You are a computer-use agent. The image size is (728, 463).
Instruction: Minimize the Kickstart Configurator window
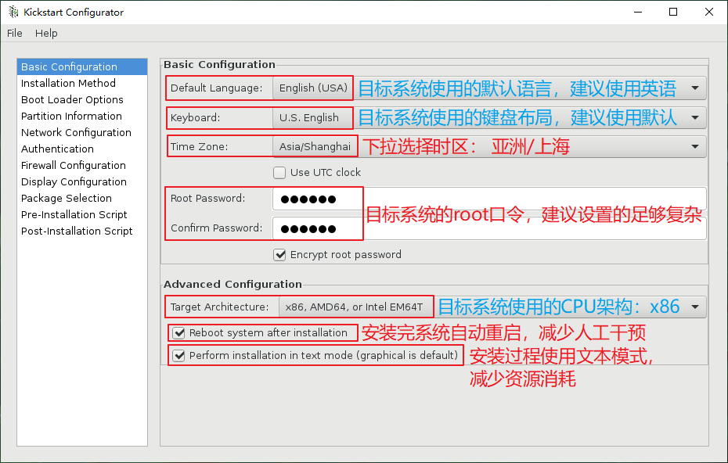639,12
